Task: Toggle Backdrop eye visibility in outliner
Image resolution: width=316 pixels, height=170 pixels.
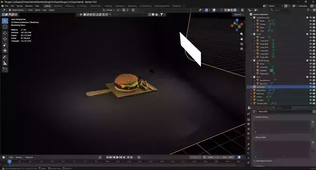Action: tap(310, 87)
